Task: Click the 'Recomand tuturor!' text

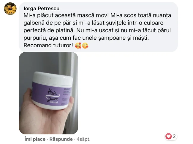Action: (48, 45)
